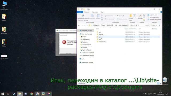This screenshot has width=171, height=96.
Task: Collapse the ribbon with chevron
Action: pyautogui.click(x=159, y=12)
